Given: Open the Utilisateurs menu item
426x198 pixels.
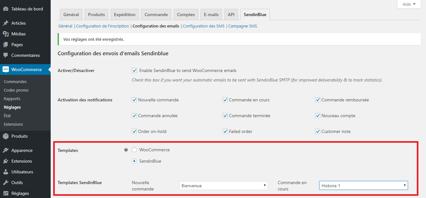Looking at the screenshot, I should click(x=25, y=172).
